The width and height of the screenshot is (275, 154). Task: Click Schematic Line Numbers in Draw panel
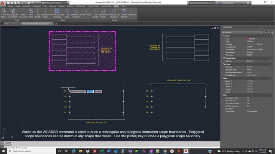(x=76, y=13)
